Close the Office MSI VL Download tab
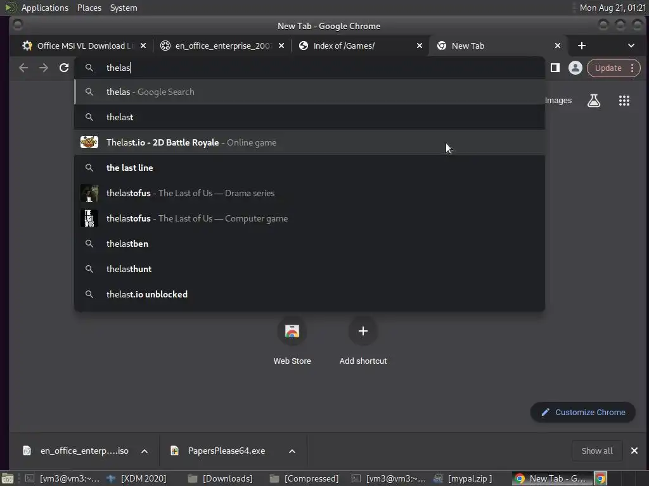 point(143,46)
